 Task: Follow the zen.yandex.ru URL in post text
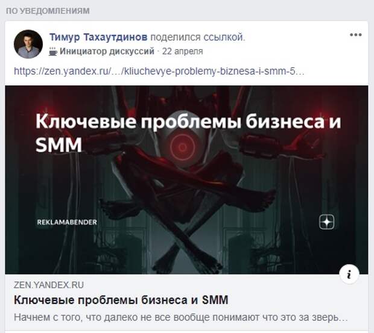[x=159, y=71]
